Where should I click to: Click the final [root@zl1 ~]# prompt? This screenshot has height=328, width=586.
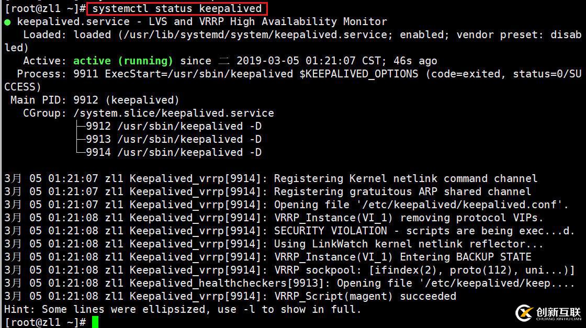point(45,322)
